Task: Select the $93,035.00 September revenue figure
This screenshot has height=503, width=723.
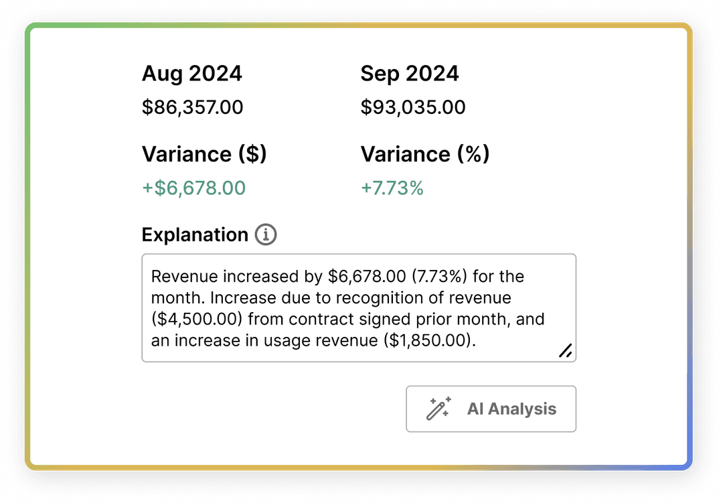Action: (x=412, y=107)
